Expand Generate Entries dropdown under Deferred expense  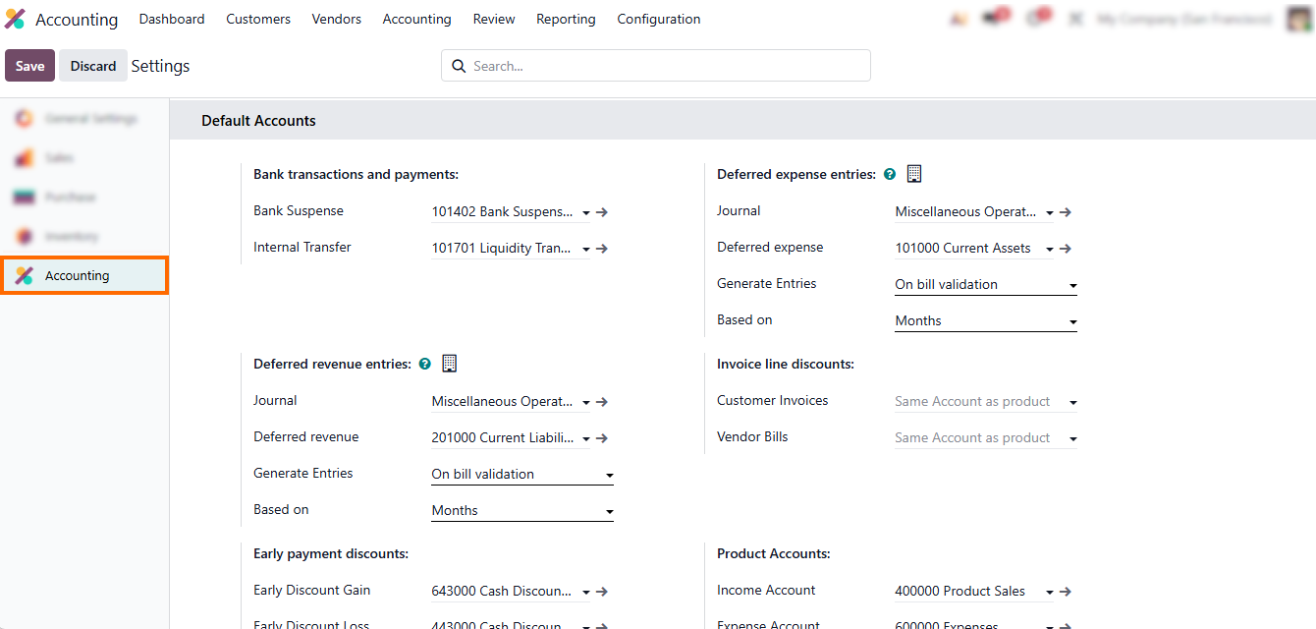[985, 285]
